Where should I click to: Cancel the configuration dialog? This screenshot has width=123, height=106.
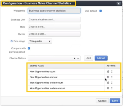click(102, 101)
